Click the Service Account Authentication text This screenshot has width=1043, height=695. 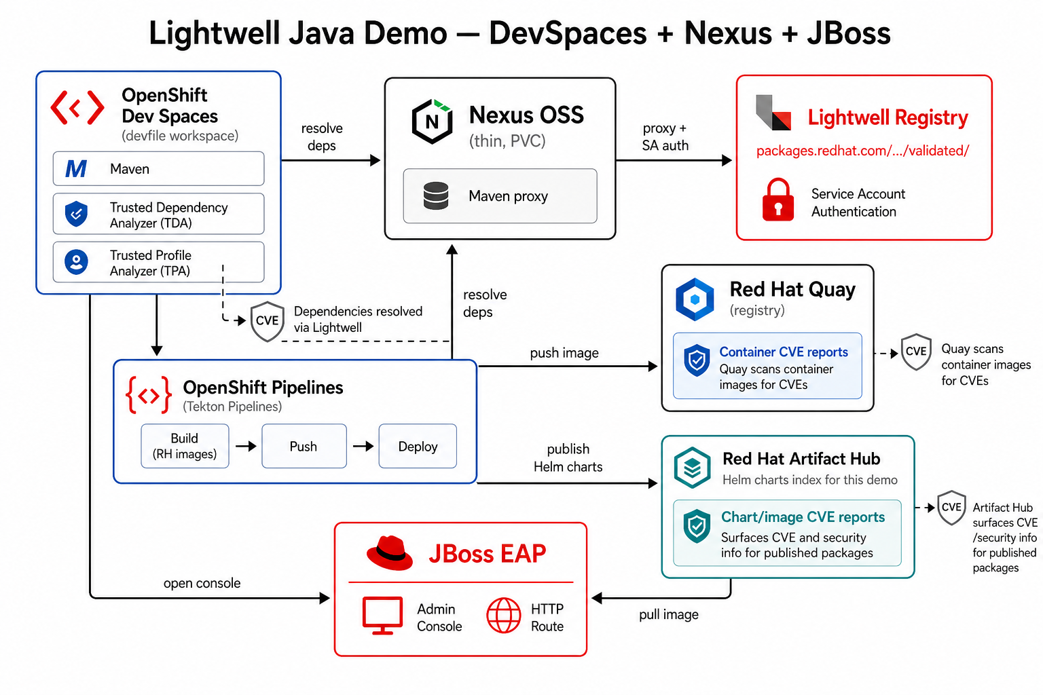click(x=858, y=202)
